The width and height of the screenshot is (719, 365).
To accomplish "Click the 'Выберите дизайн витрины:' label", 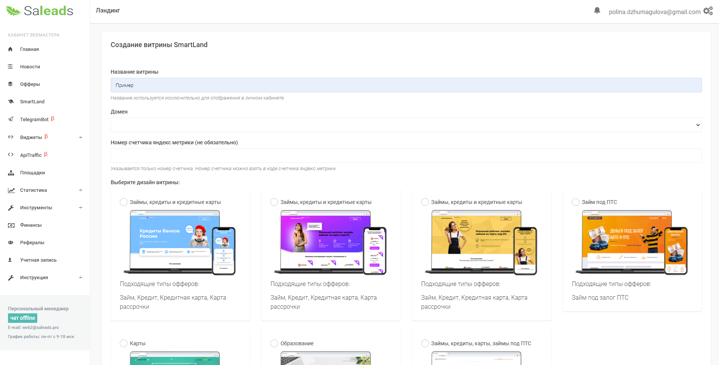I will 145,182.
